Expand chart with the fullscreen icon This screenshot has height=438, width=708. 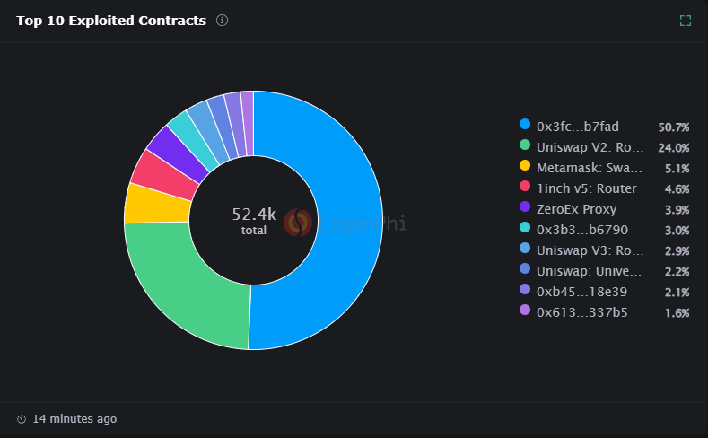[686, 21]
